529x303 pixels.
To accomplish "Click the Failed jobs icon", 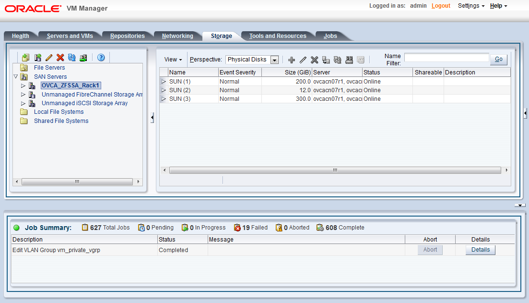I will (x=237, y=228).
